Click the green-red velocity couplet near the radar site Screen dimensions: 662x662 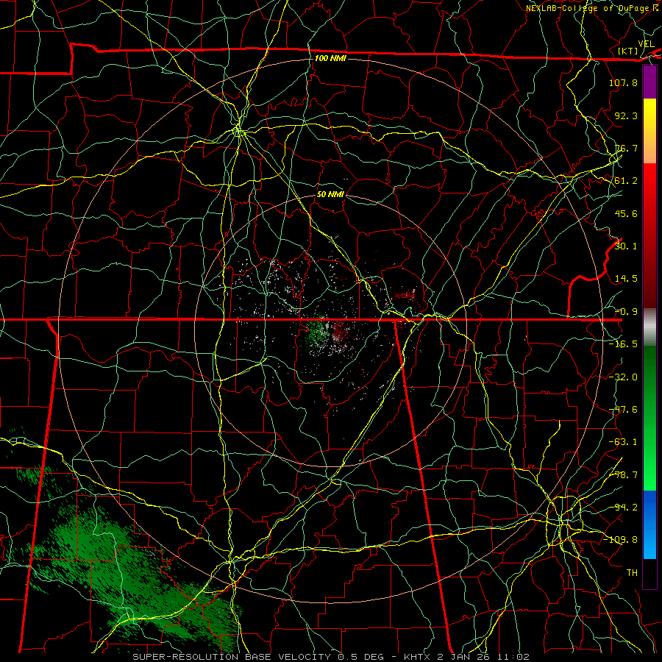click(330, 335)
